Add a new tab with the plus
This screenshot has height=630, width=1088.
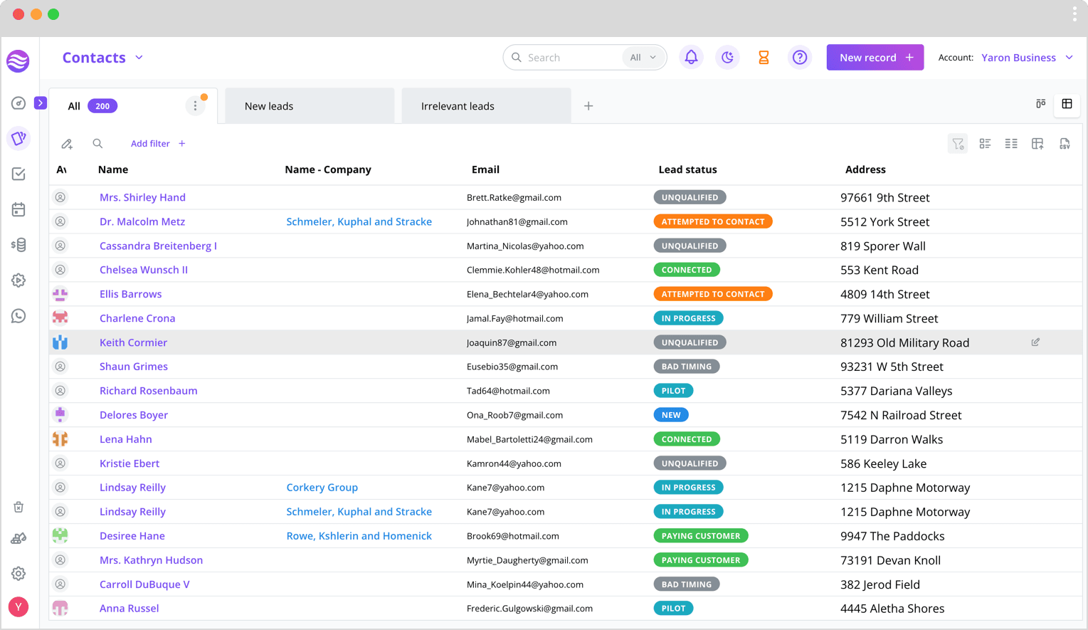[588, 106]
